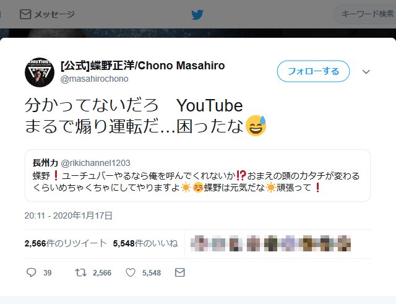Open quoted tweet by 長州力
The width and height of the screenshot is (396, 304).
coord(197,176)
